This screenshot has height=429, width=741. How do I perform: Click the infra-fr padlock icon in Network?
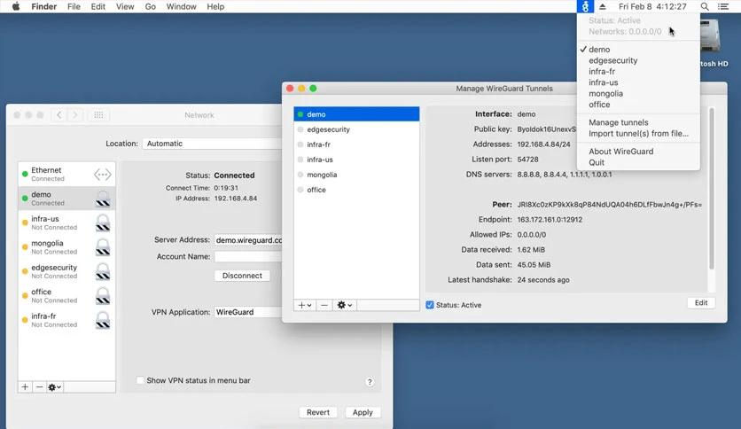pos(103,320)
